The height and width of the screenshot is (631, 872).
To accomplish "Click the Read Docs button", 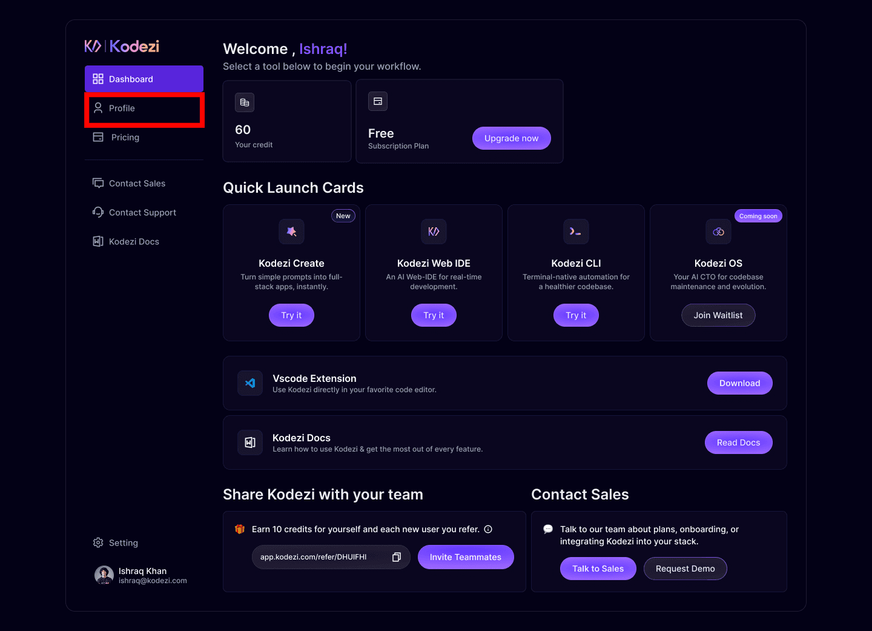I will 738,442.
